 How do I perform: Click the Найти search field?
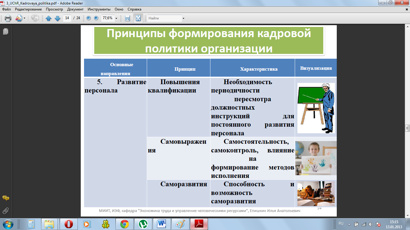tap(164, 18)
